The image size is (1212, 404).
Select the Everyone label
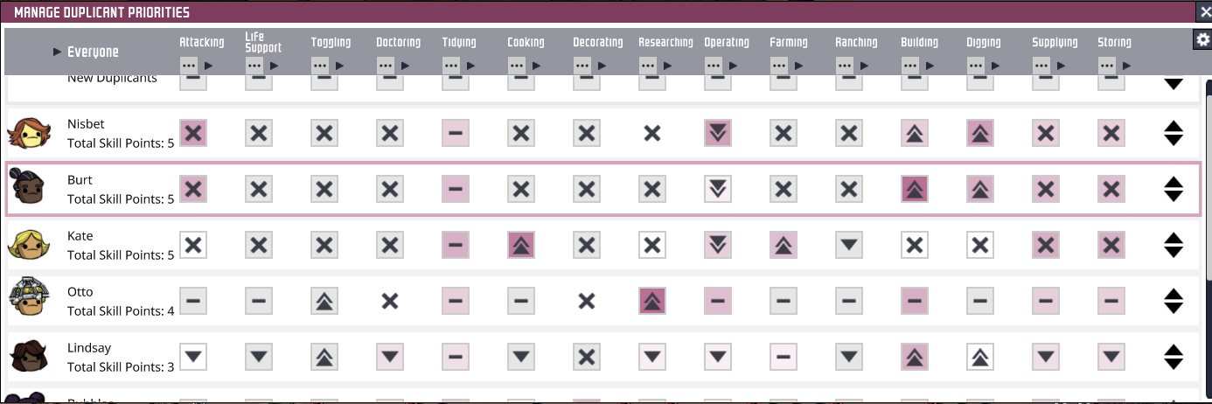(93, 52)
